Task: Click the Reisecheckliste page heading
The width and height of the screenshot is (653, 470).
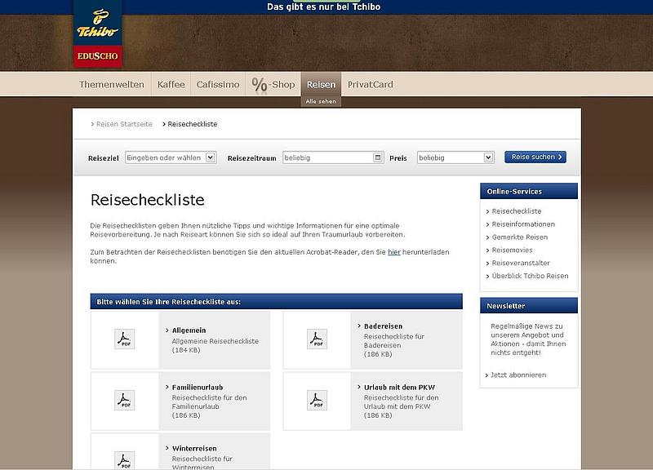Action: (x=148, y=200)
